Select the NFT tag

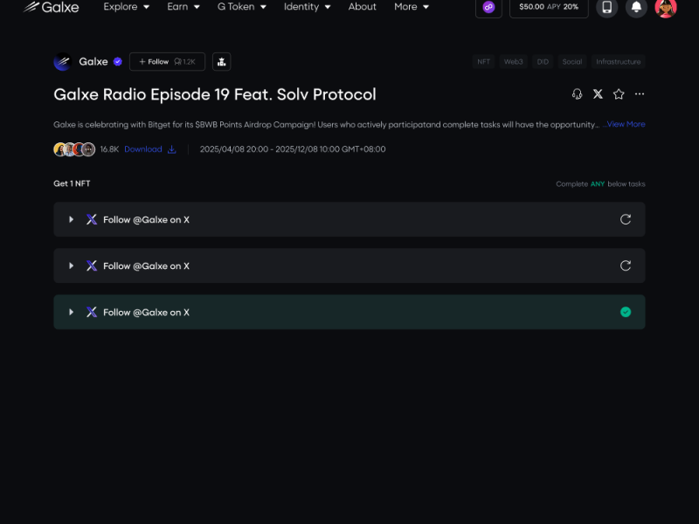pos(484,61)
